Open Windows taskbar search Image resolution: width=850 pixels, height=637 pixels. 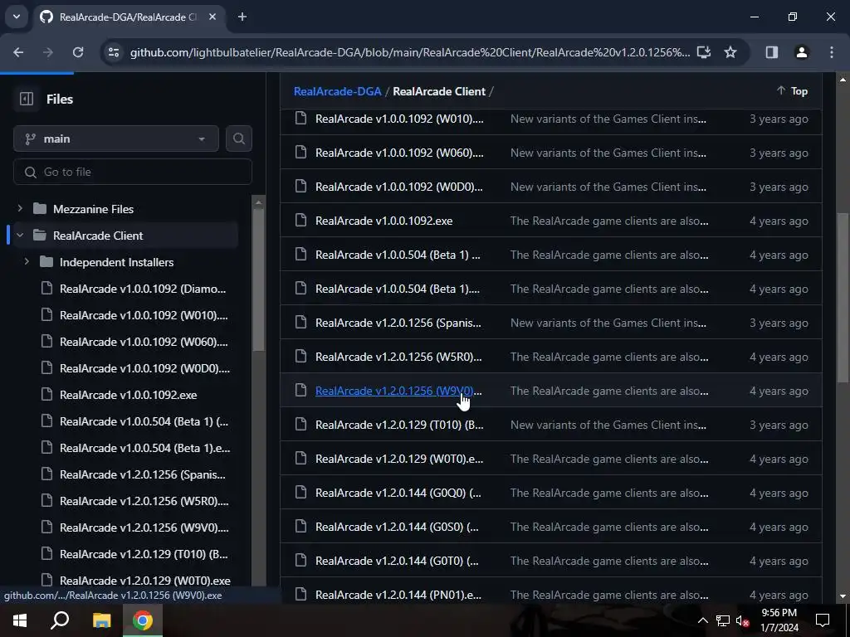[60, 620]
